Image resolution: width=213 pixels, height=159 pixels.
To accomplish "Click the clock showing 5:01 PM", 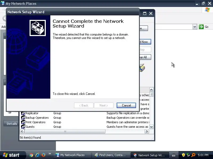I will click(203, 155).
